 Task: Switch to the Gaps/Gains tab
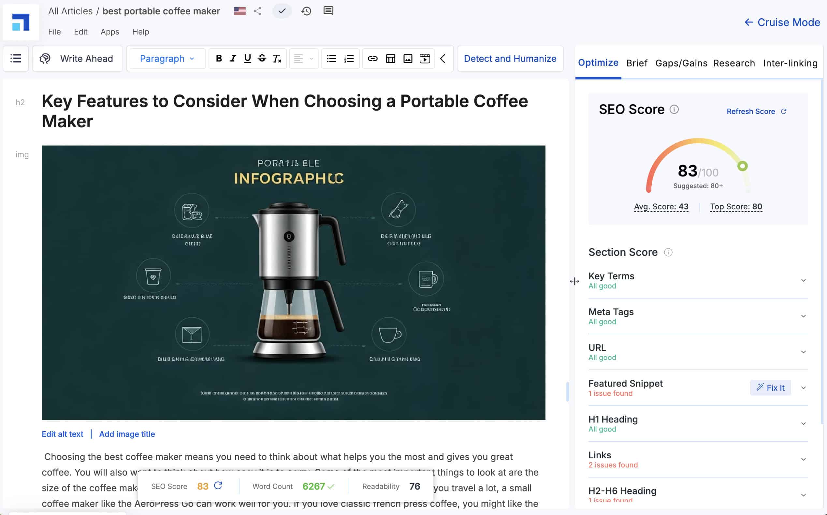pos(681,63)
